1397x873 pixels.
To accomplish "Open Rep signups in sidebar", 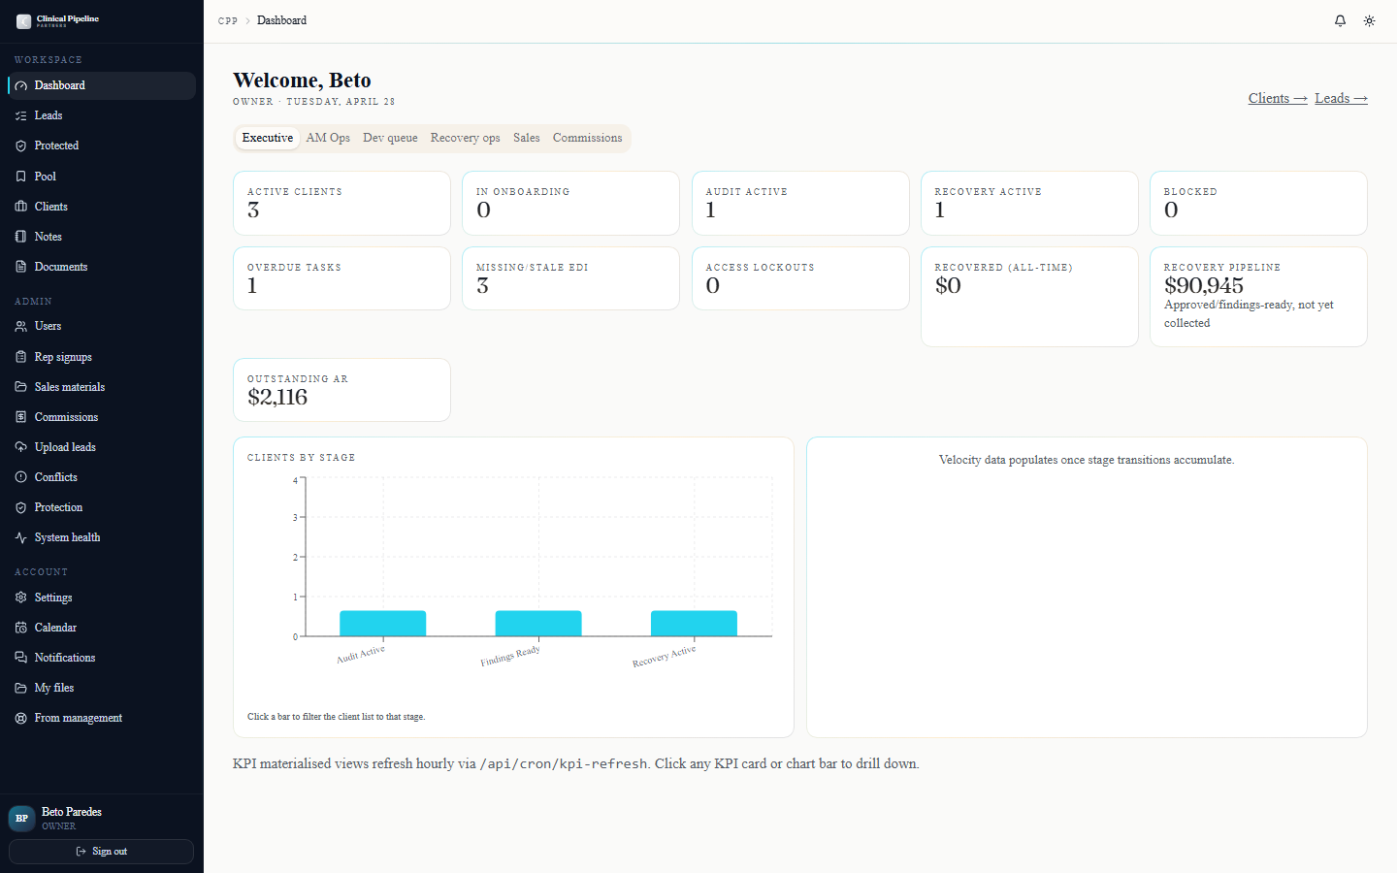I will tap(102, 357).
